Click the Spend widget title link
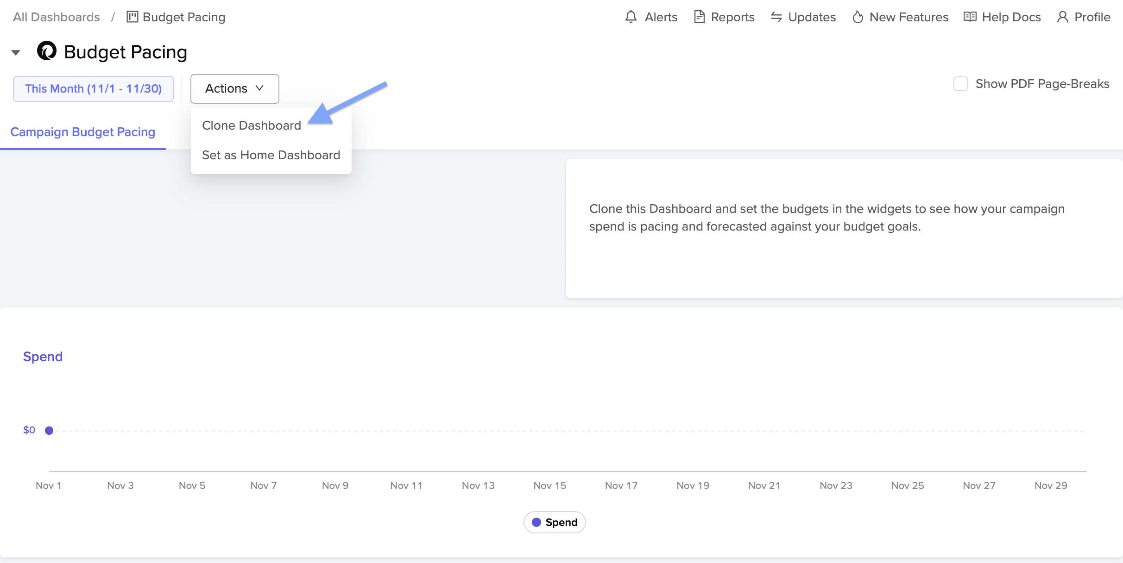Image resolution: width=1123 pixels, height=563 pixels. [x=43, y=357]
